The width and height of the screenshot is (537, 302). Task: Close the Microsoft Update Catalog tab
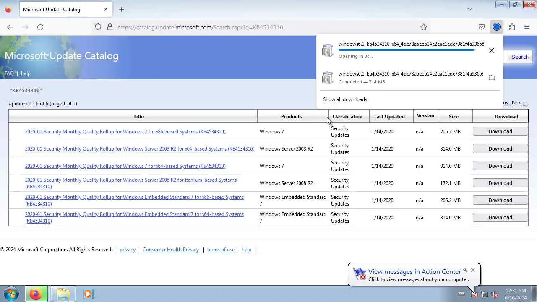pyautogui.click(x=106, y=9)
